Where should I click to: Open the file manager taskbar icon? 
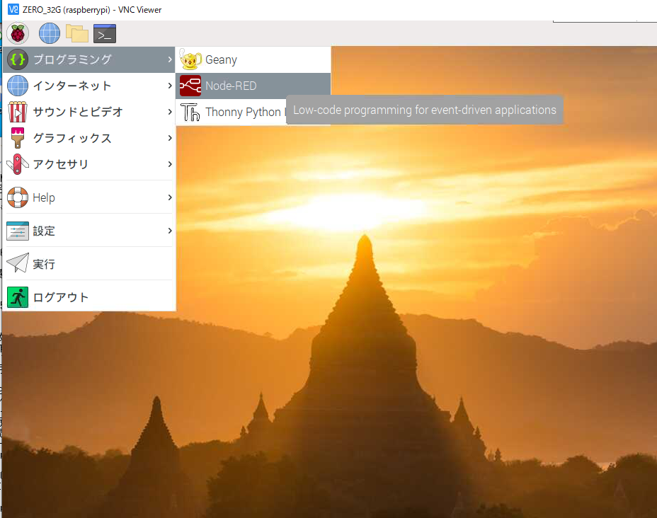pos(77,33)
